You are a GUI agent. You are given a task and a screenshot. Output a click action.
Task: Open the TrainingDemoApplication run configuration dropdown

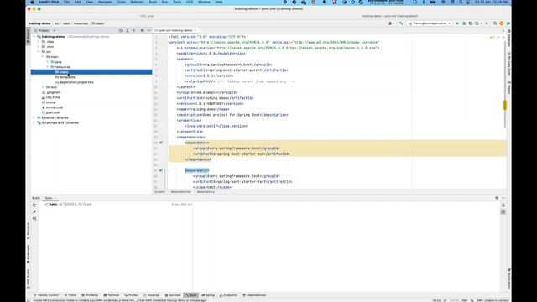coord(430,23)
